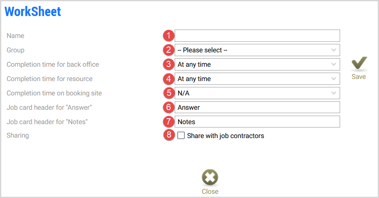Click red number 5 marker beside booking site
The height and width of the screenshot is (198, 379).
(169, 93)
